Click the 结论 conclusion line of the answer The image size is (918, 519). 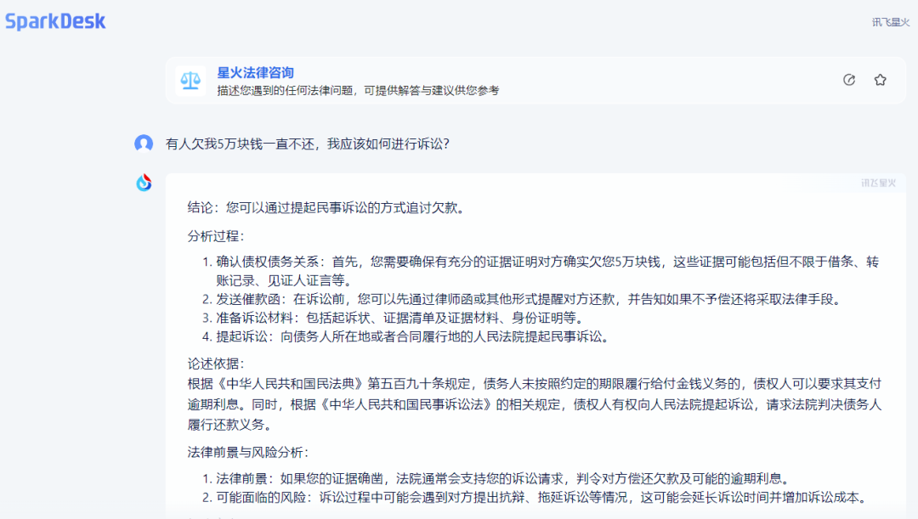(326, 207)
